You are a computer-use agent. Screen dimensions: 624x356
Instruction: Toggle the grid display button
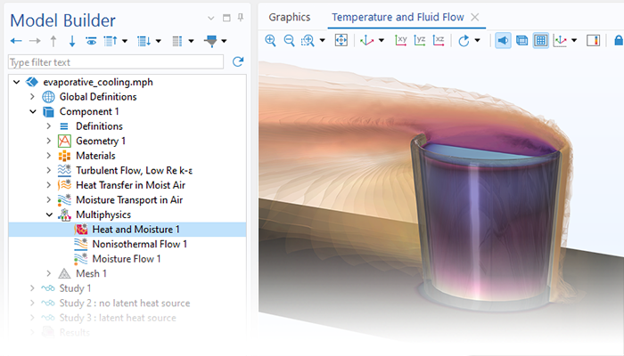tap(541, 40)
